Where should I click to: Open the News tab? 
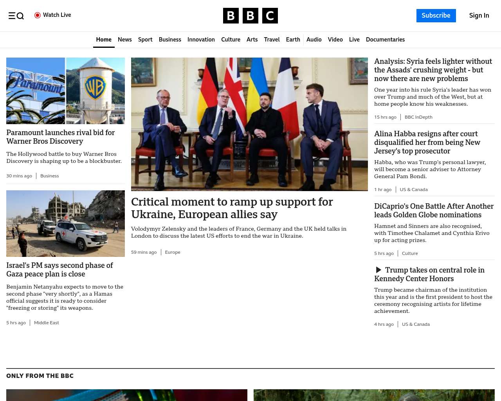124,40
